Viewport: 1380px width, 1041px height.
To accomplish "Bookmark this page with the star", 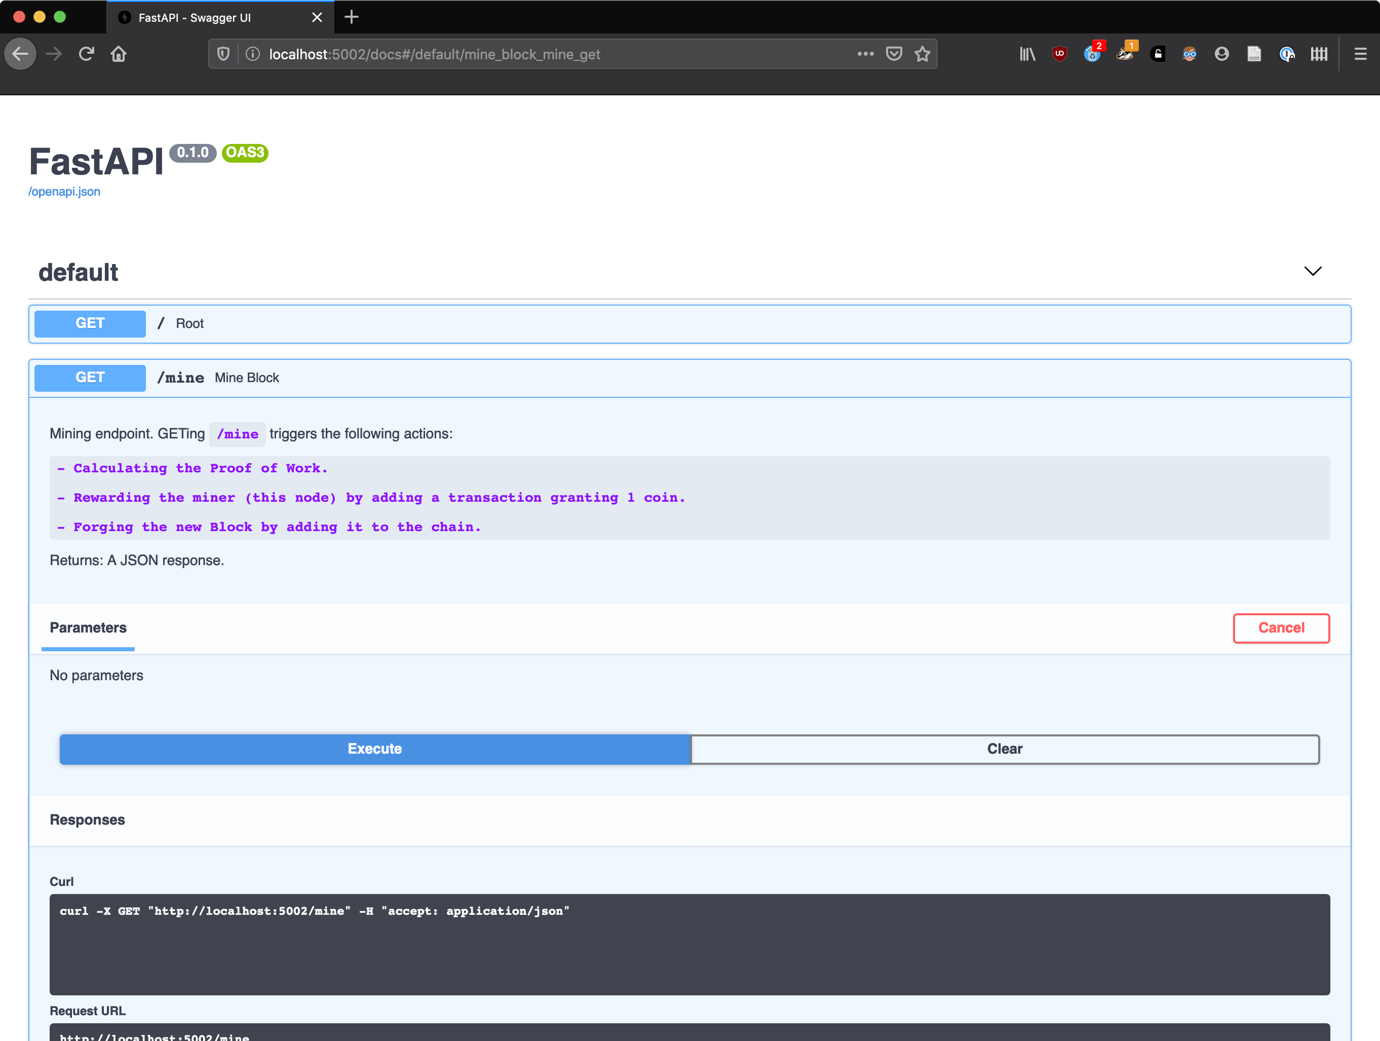I will click(x=923, y=54).
